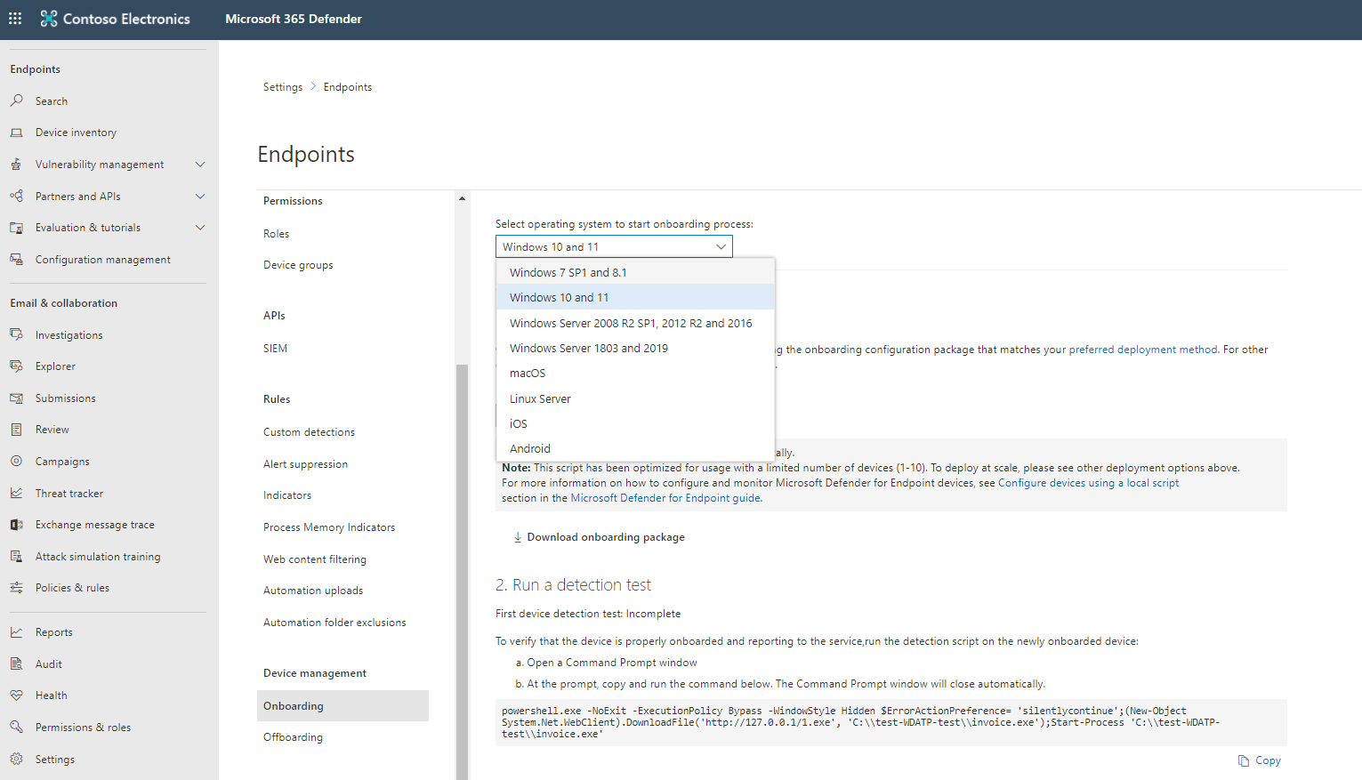This screenshot has height=780, width=1362.
Task: Open Web content filtering
Action: pyautogui.click(x=315, y=559)
